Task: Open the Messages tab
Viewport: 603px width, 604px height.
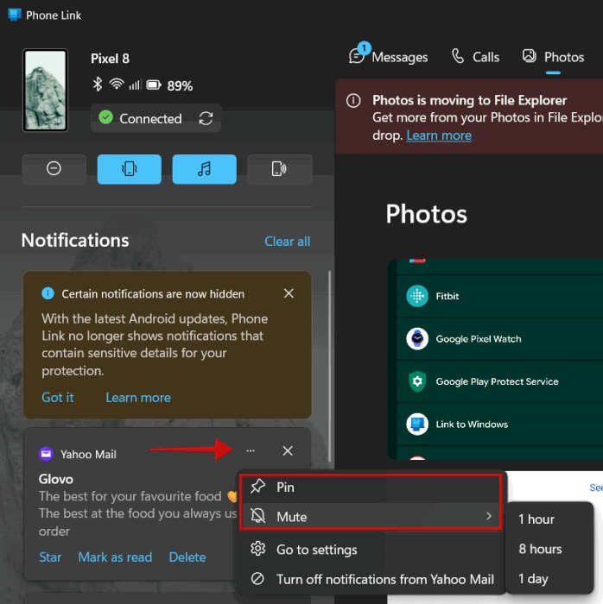Action: pos(389,57)
